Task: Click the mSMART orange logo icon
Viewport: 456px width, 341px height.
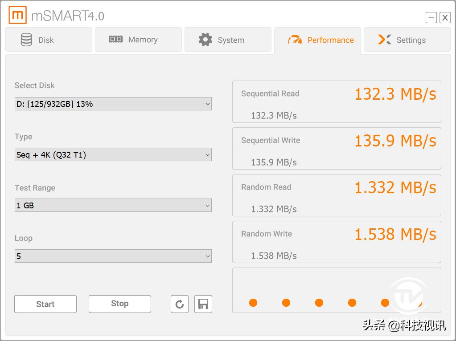Action: 18,16
